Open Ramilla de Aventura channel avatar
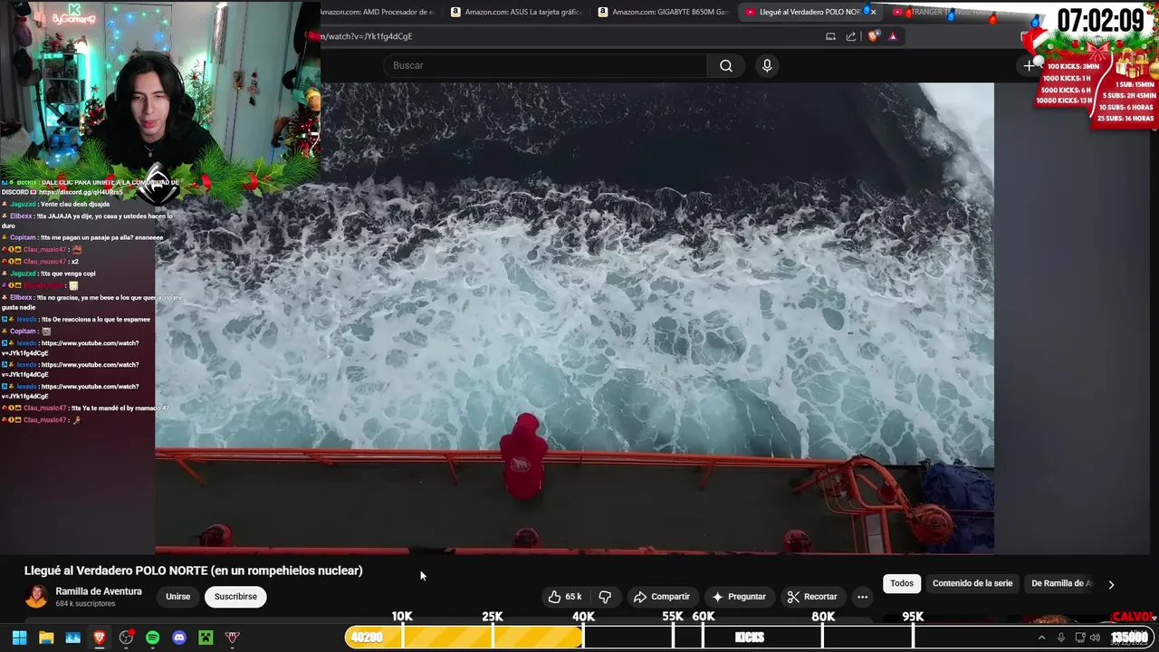Screen dimensions: 1159x652 [x=36, y=596]
